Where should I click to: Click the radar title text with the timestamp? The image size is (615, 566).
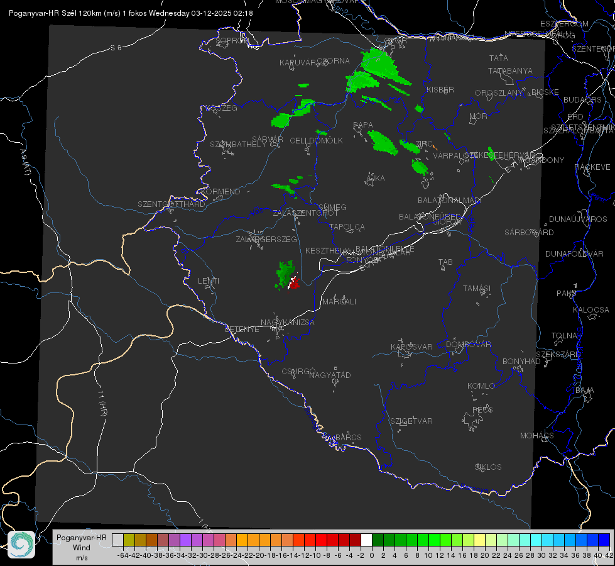point(131,13)
